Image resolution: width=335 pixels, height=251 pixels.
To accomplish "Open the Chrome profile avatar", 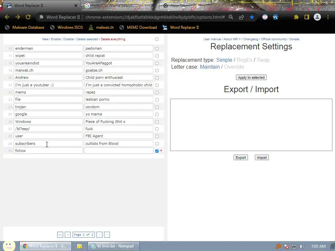I will click(317, 17).
